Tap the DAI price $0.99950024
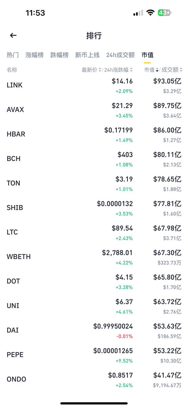This screenshot has width=188, height=408. point(113,326)
